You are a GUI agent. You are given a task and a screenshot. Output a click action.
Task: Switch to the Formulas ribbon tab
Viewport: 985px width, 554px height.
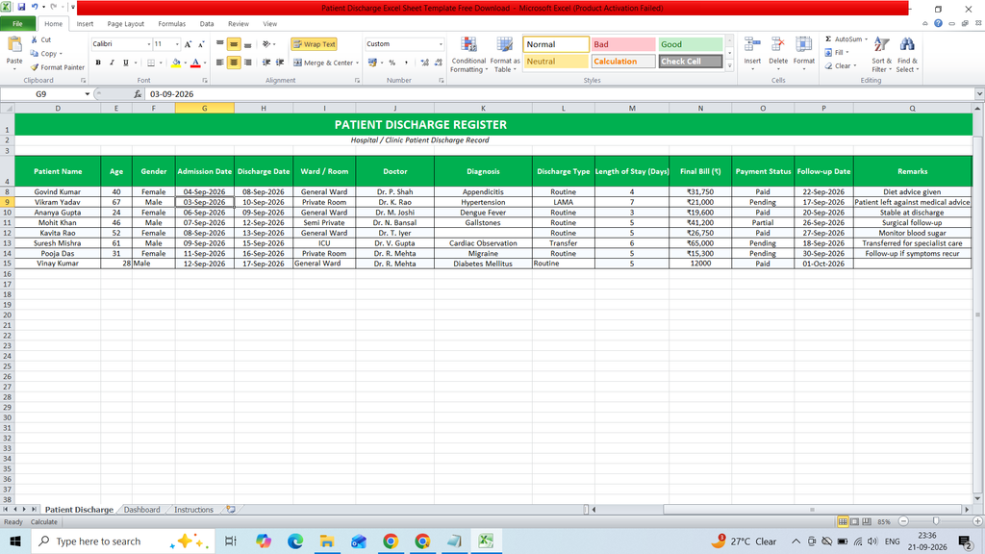171,24
